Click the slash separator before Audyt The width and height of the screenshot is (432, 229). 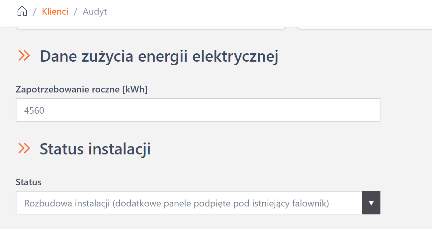75,12
